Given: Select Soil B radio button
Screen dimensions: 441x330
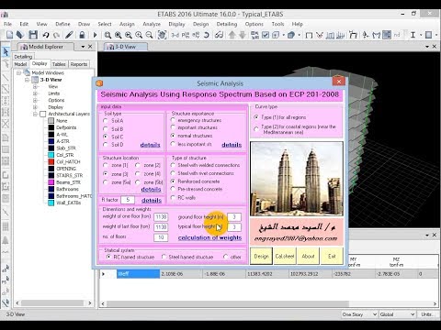Looking at the screenshot, I should pos(106,129).
